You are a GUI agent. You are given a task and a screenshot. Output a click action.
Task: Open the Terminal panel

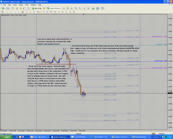[x=24, y=8]
